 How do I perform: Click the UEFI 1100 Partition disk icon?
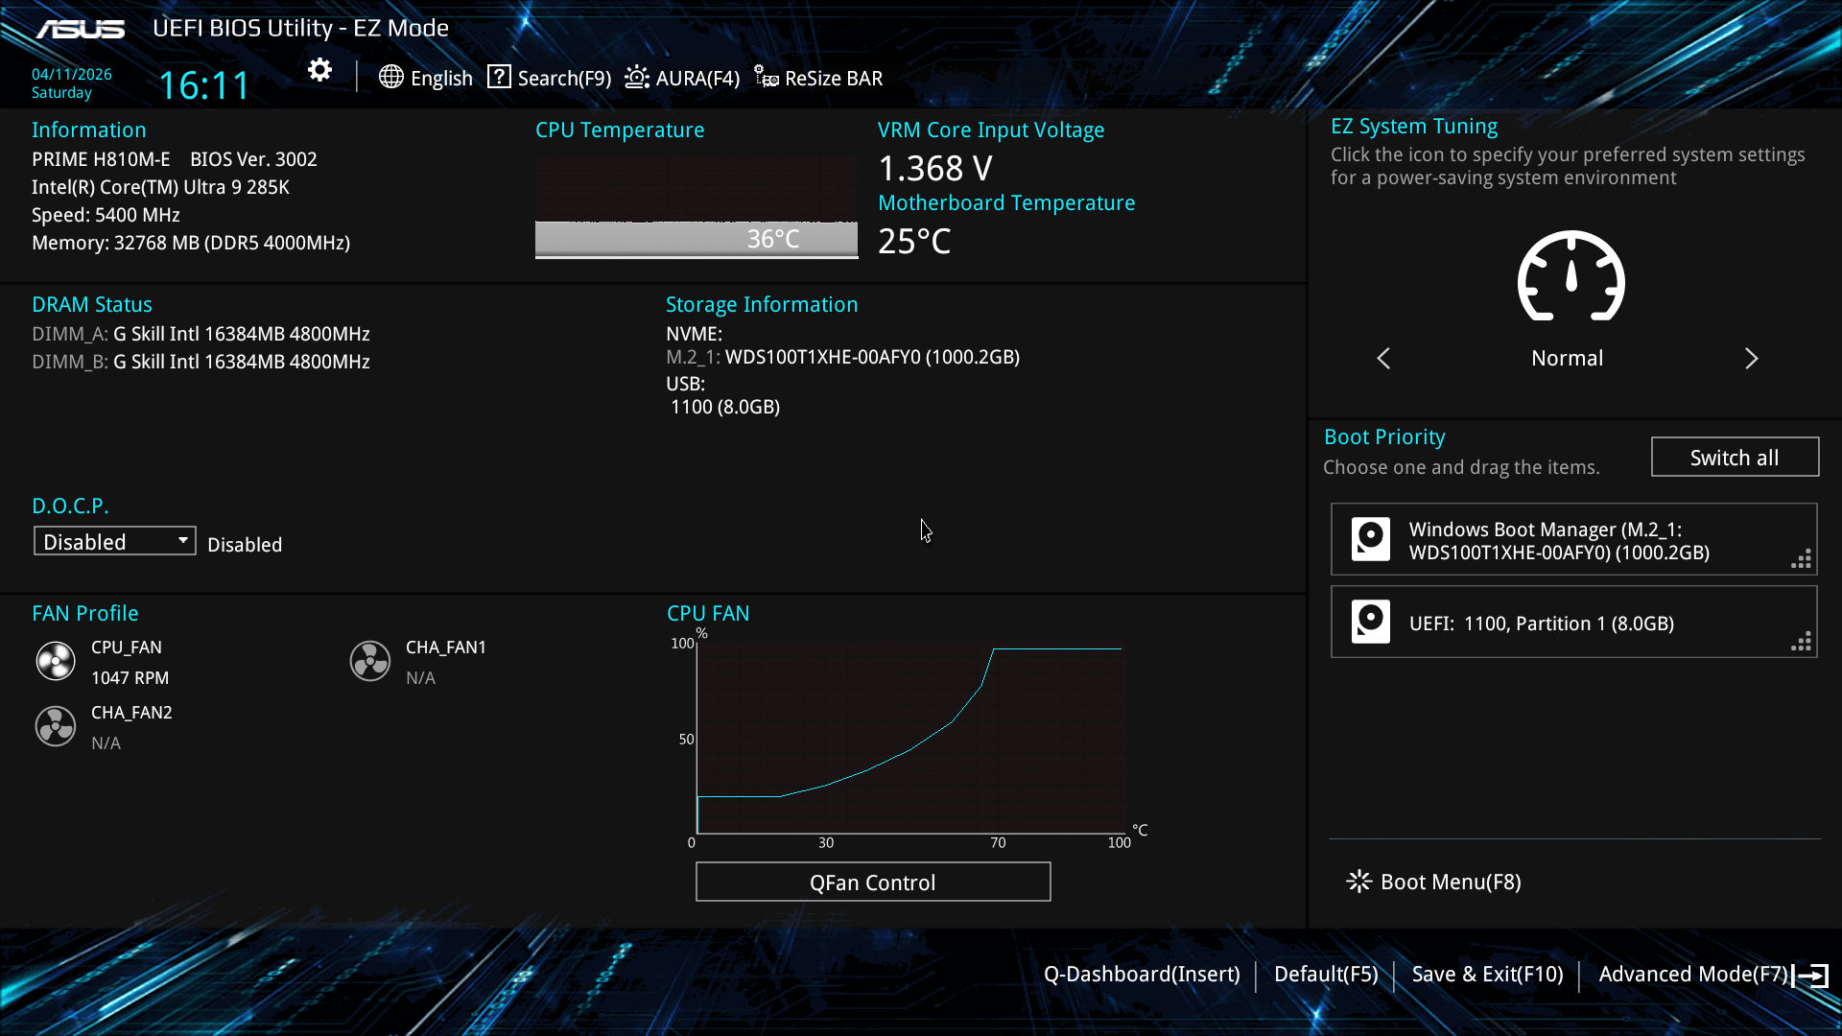tap(1371, 622)
